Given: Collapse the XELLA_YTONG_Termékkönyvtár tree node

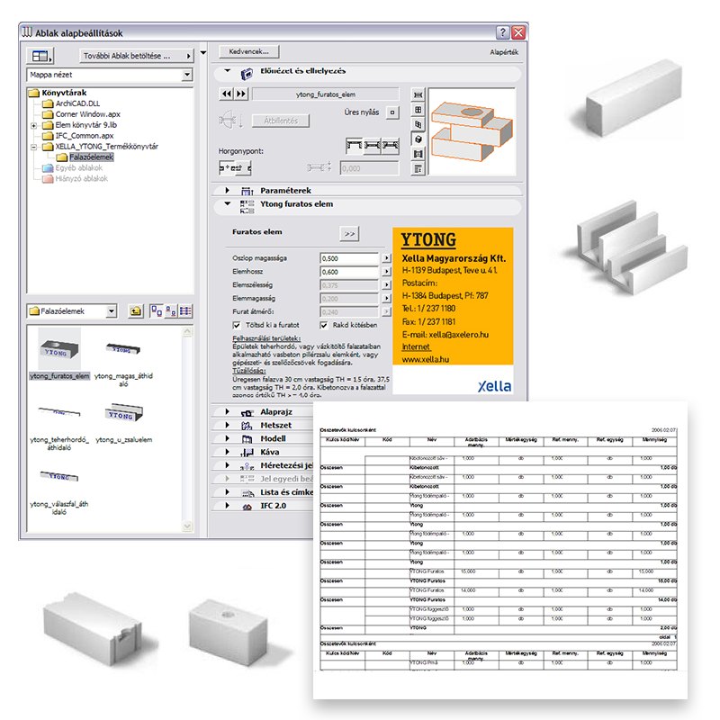Looking at the screenshot, I should [33, 147].
